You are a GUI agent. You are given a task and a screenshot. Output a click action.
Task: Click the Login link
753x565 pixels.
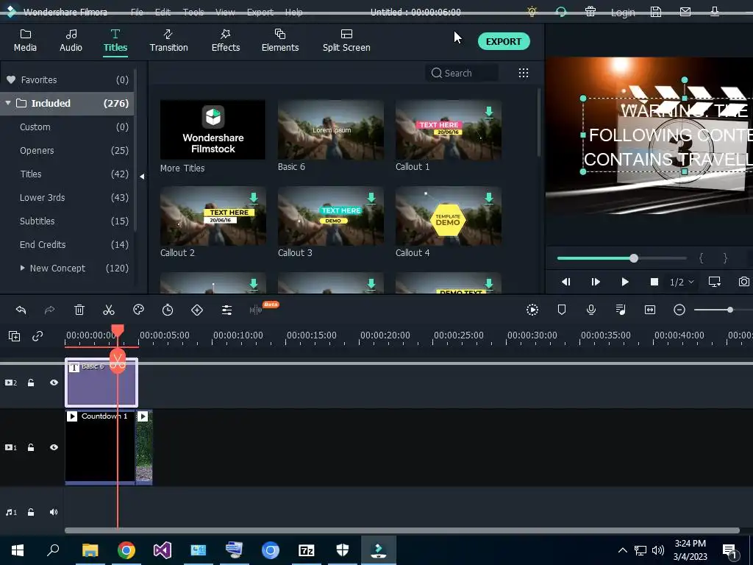[623, 13]
